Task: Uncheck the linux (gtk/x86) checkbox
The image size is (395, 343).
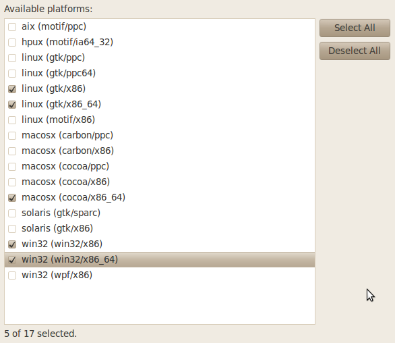Action: (x=12, y=89)
